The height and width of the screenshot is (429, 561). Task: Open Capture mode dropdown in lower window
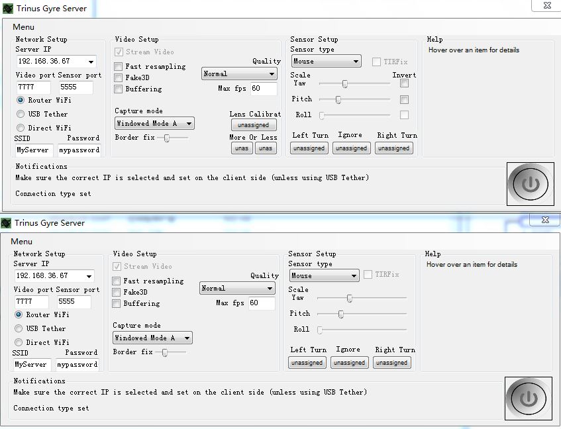[152, 338]
